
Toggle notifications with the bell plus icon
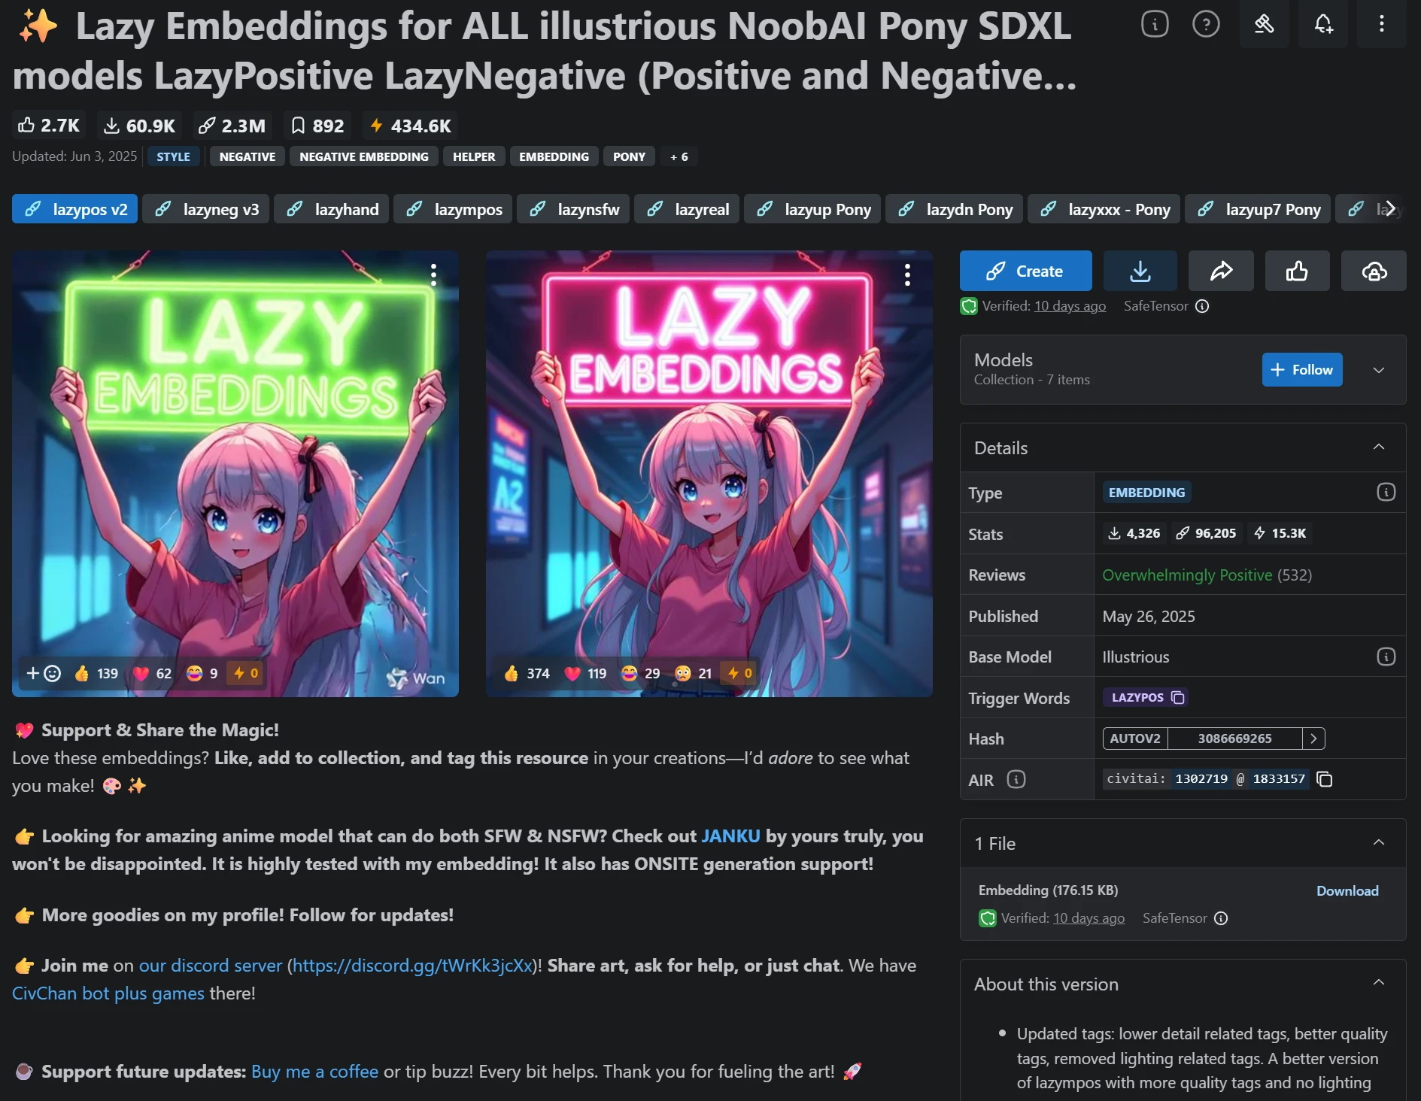1323,24
